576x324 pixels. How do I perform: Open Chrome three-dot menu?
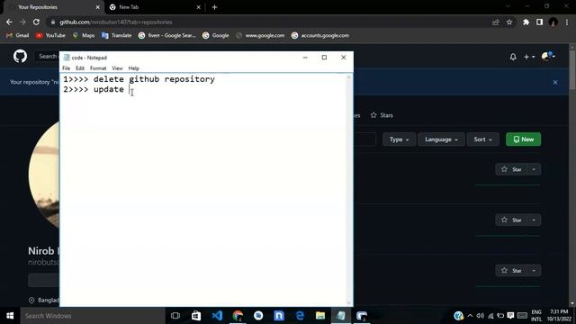click(x=567, y=22)
